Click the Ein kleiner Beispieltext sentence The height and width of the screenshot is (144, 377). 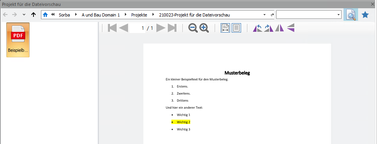(197, 79)
